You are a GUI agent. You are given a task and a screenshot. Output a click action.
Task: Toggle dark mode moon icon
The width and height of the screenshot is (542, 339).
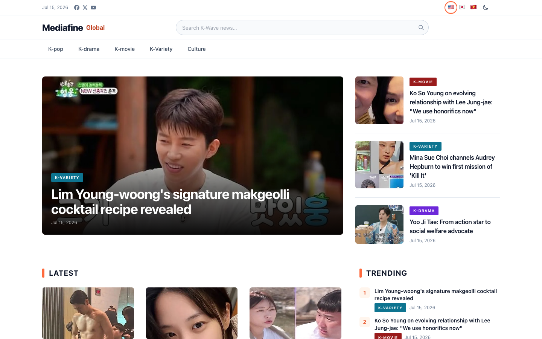pyautogui.click(x=486, y=8)
